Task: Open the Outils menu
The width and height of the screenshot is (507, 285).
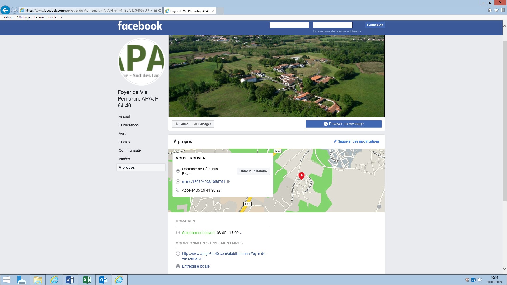Action: (52, 17)
